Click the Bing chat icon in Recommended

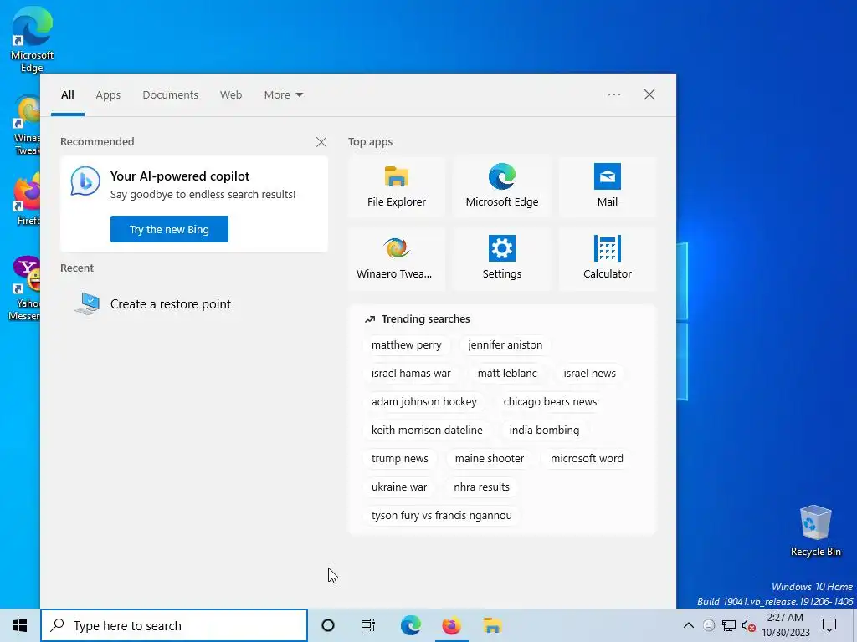point(85,181)
